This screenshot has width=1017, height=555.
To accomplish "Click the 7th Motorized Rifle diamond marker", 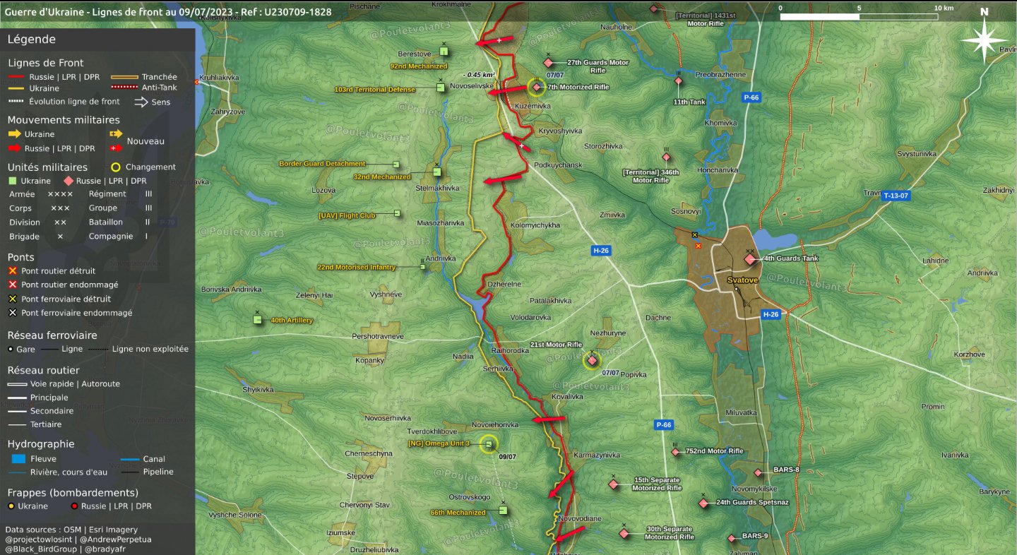I will click(537, 87).
